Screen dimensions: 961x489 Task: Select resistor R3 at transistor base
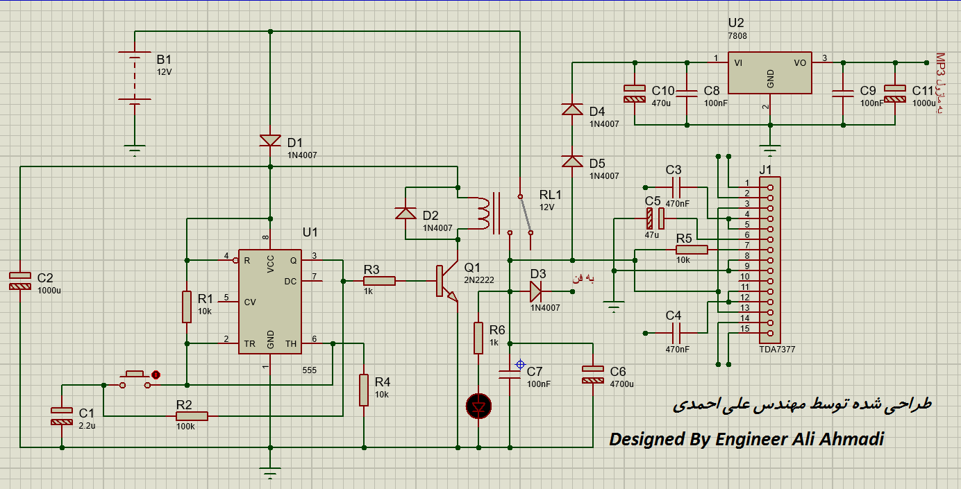point(379,281)
